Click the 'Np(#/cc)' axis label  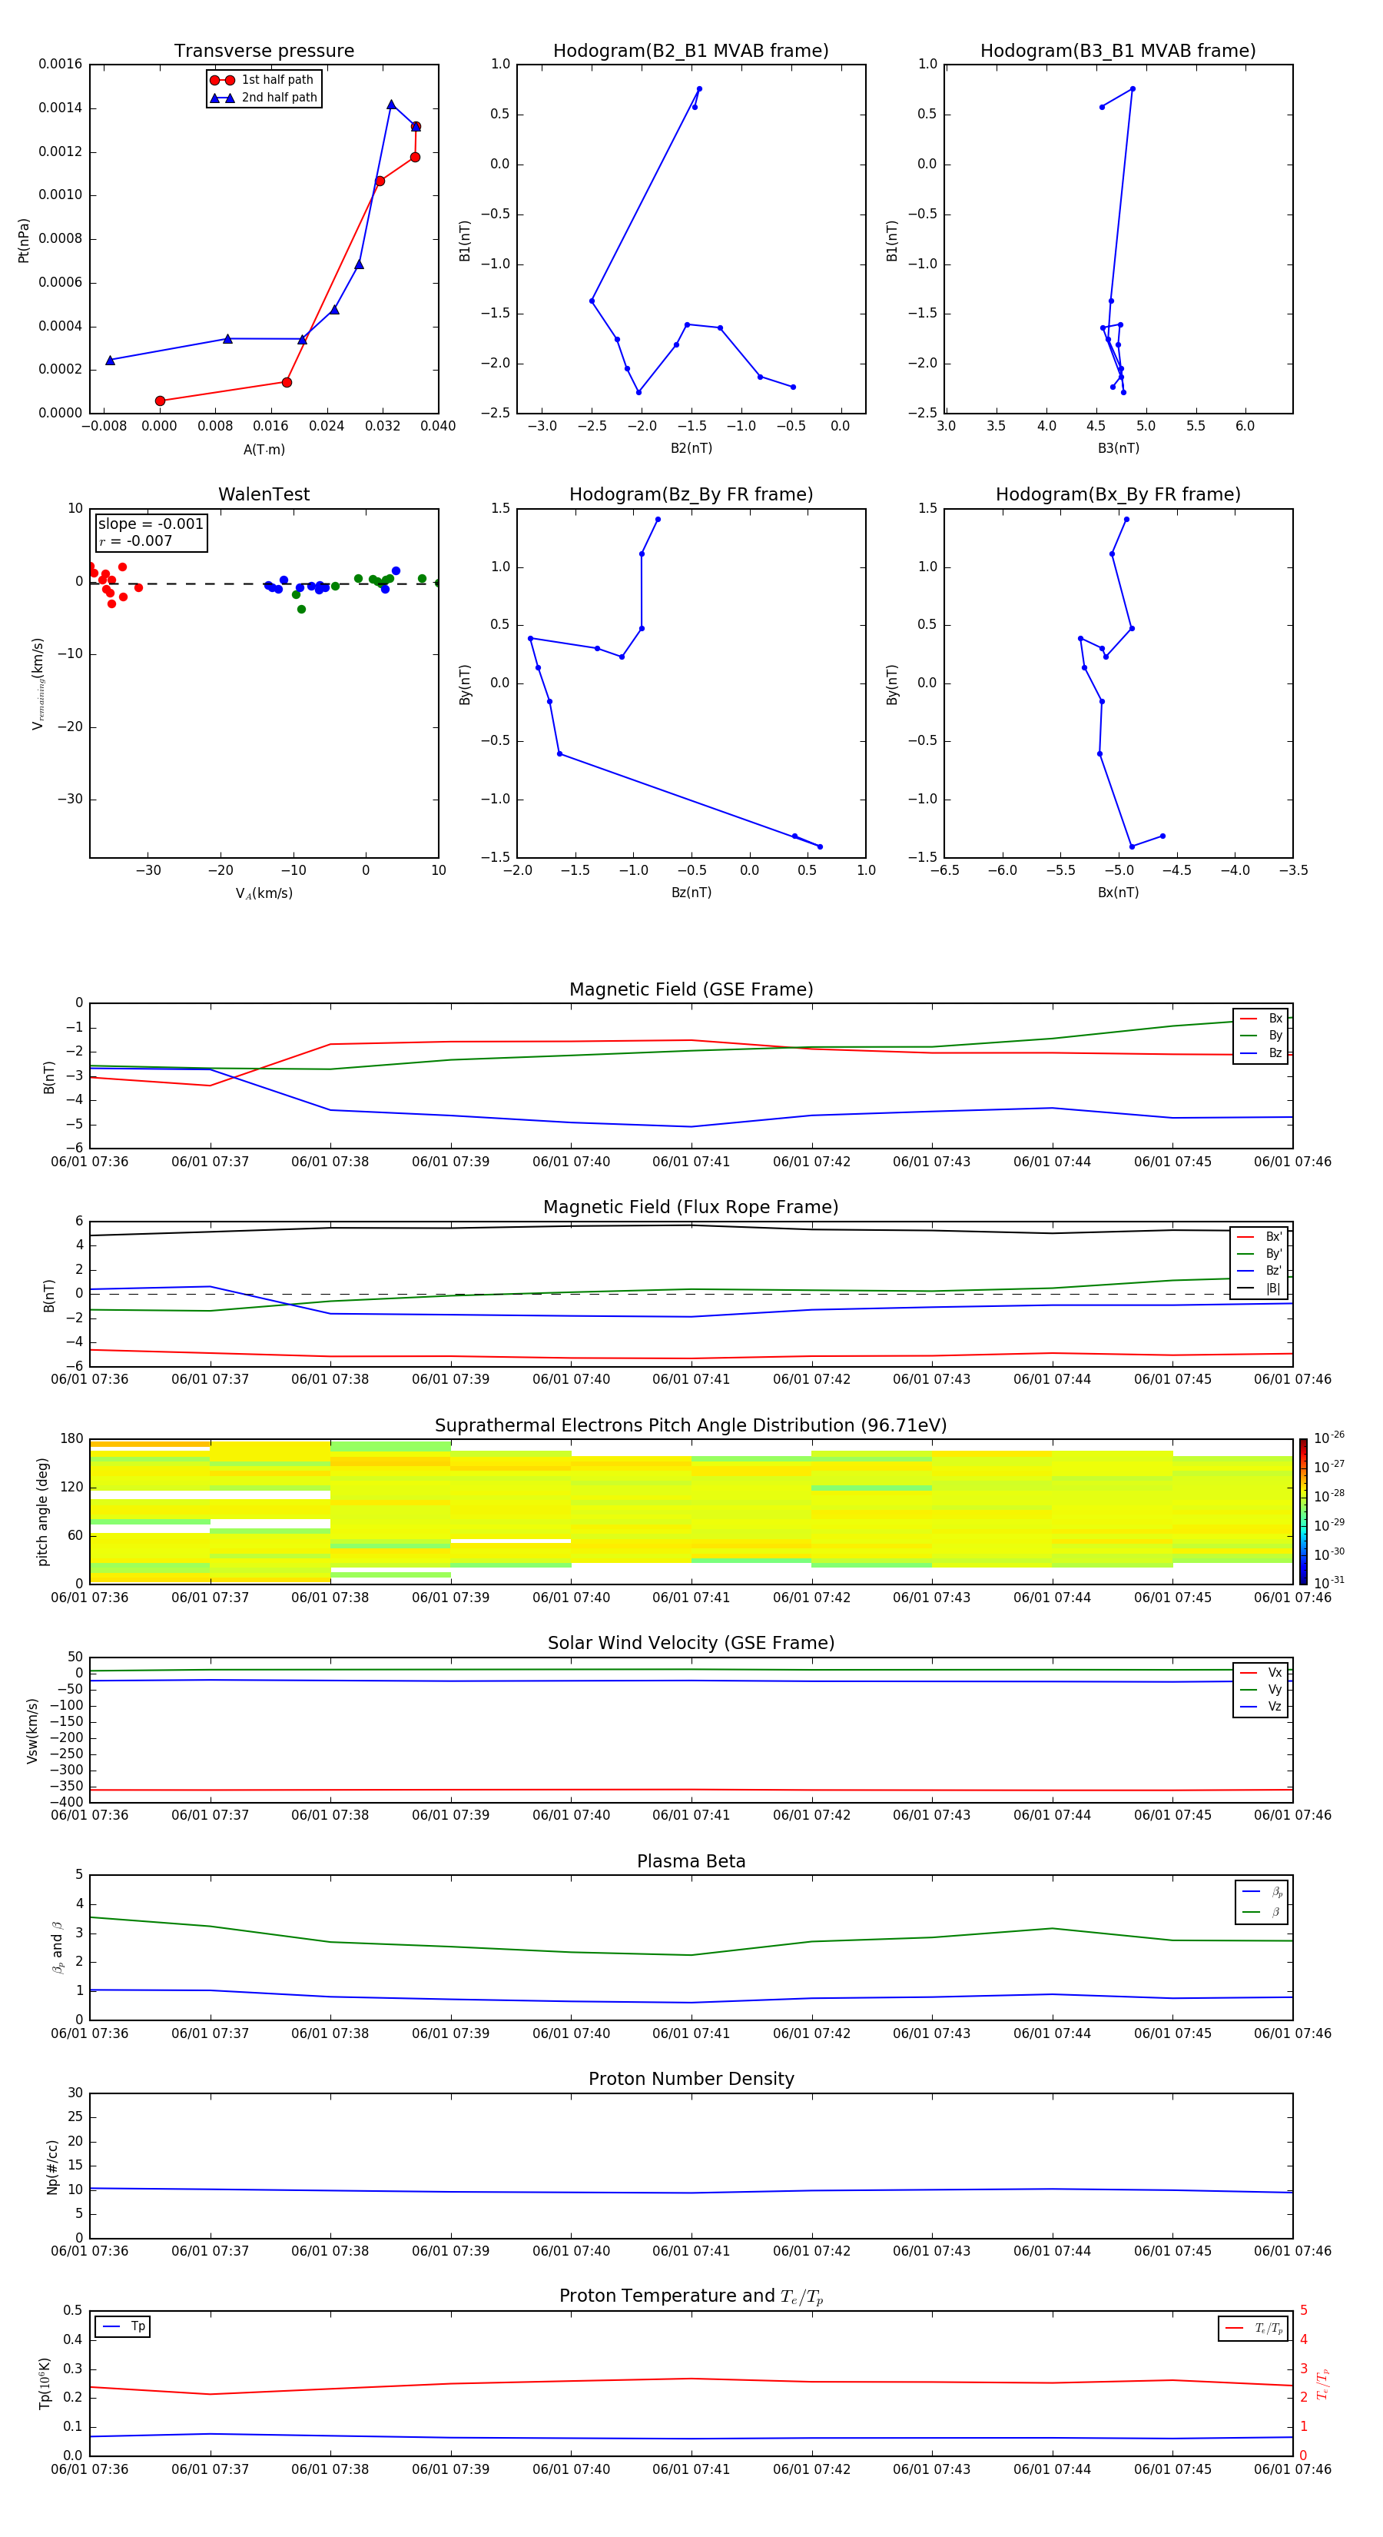point(52,2166)
